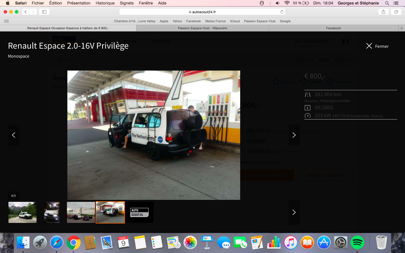Open Meteo France bookmark link

pos(215,21)
